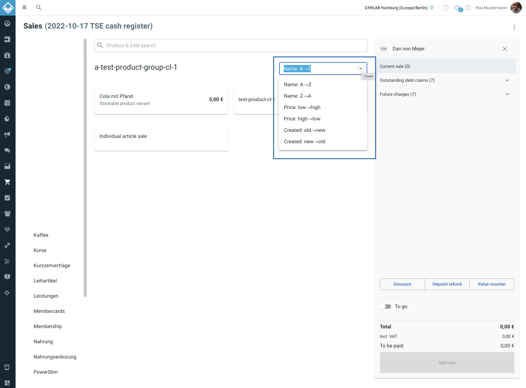The height and width of the screenshot is (388, 526).
Task: Choose sort option Name: A→Z from the list
Action: click(x=323, y=85)
